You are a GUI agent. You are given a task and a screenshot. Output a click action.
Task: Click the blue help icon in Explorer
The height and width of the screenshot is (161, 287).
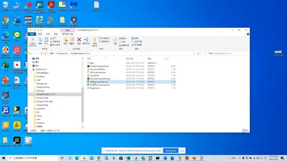[x=248, y=34]
